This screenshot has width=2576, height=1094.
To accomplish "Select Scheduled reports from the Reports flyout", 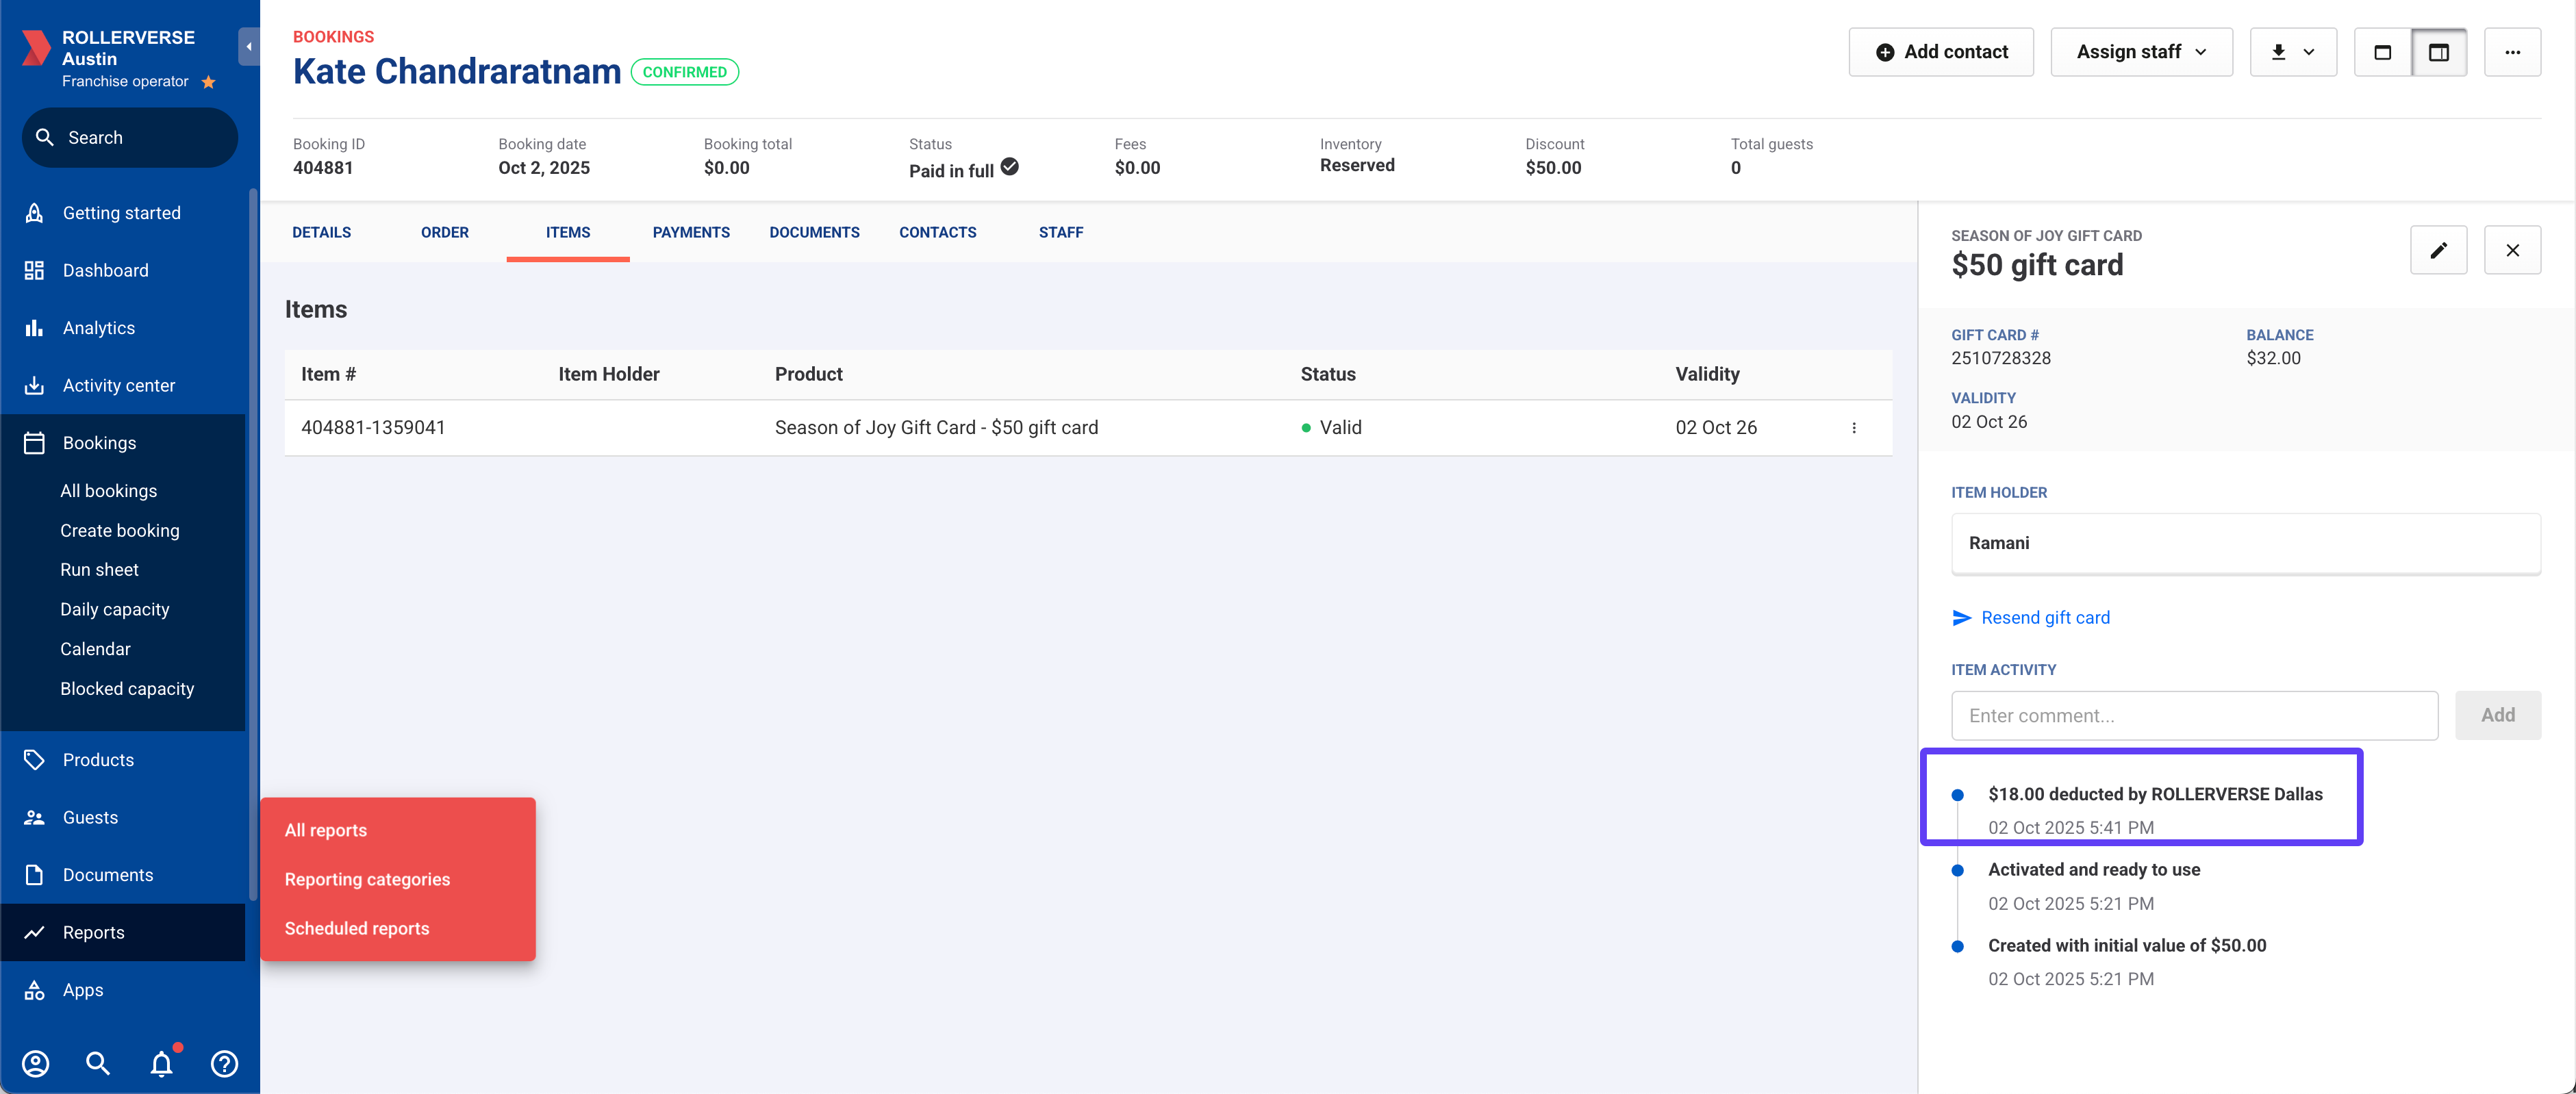I will [x=357, y=928].
